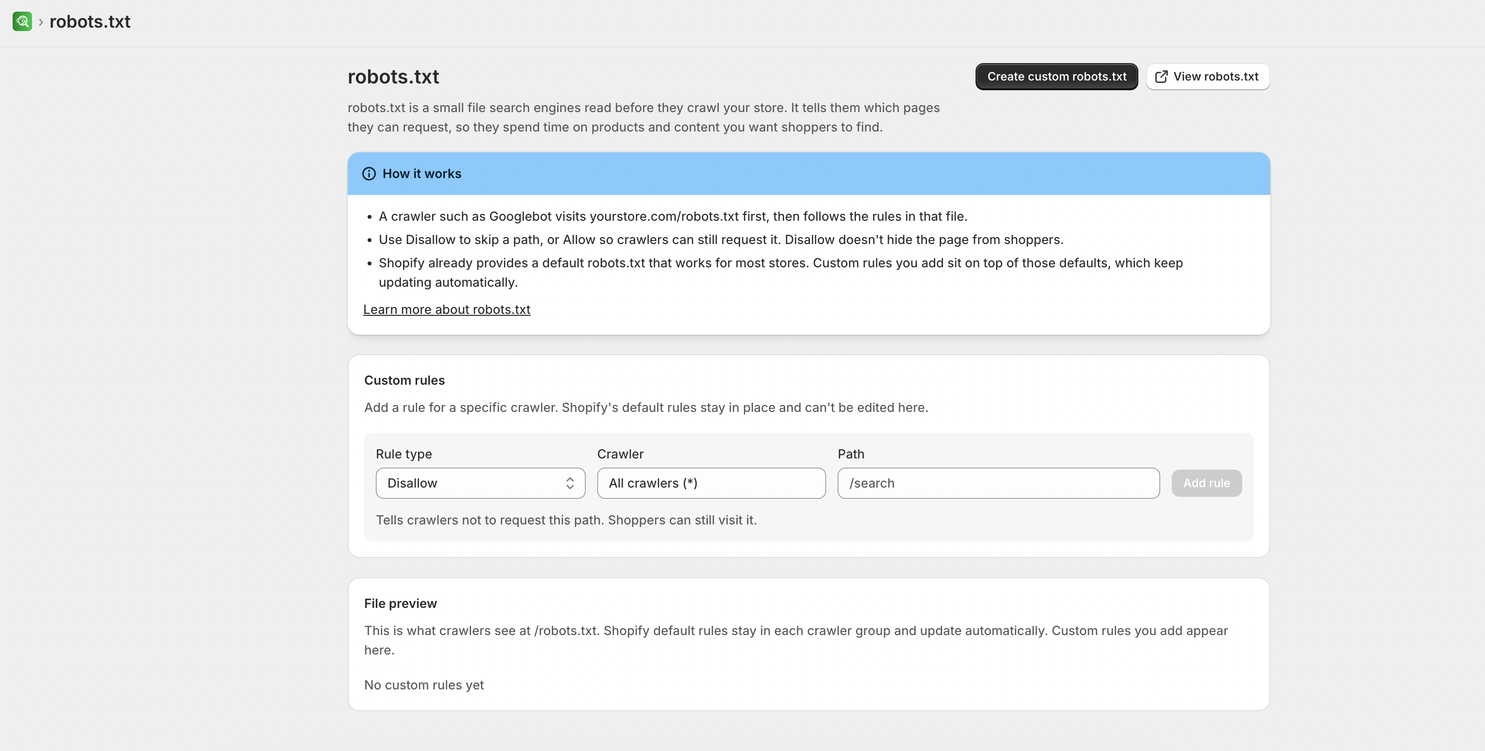Click the info icon beside How it works
Viewport: 1485px width, 751px height.
pos(369,174)
